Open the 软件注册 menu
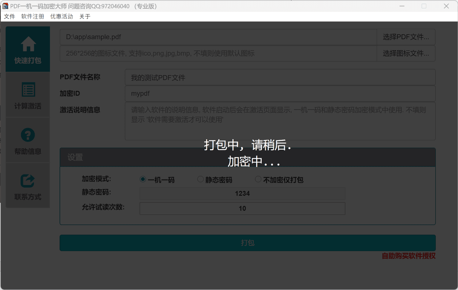This screenshot has height=290, width=458. click(x=32, y=16)
